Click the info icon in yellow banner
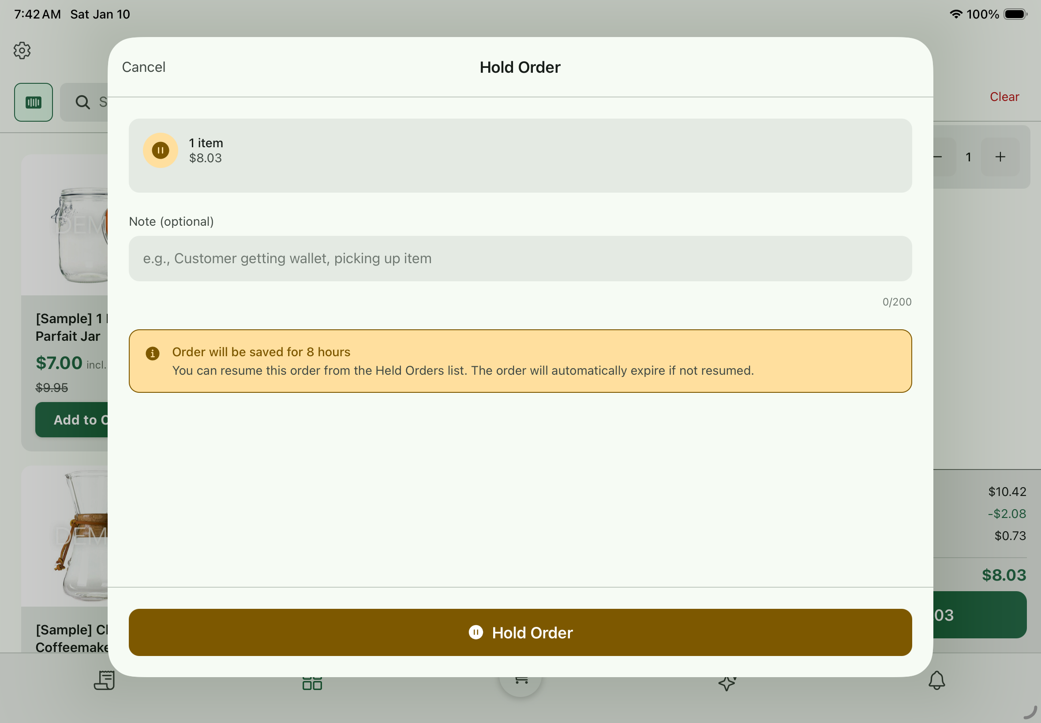Image resolution: width=1041 pixels, height=723 pixels. [x=152, y=354]
